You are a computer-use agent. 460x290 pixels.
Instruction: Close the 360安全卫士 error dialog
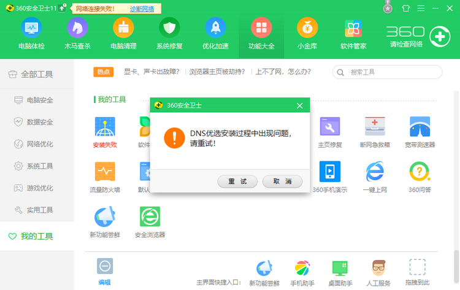point(299,105)
